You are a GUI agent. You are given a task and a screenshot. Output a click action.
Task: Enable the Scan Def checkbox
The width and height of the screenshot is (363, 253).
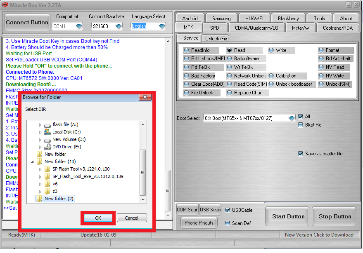coord(227,223)
